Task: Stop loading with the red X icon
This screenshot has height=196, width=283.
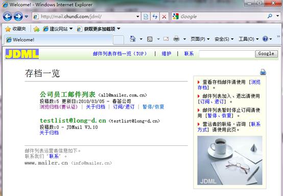Action: pyautogui.click(x=164, y=17)
